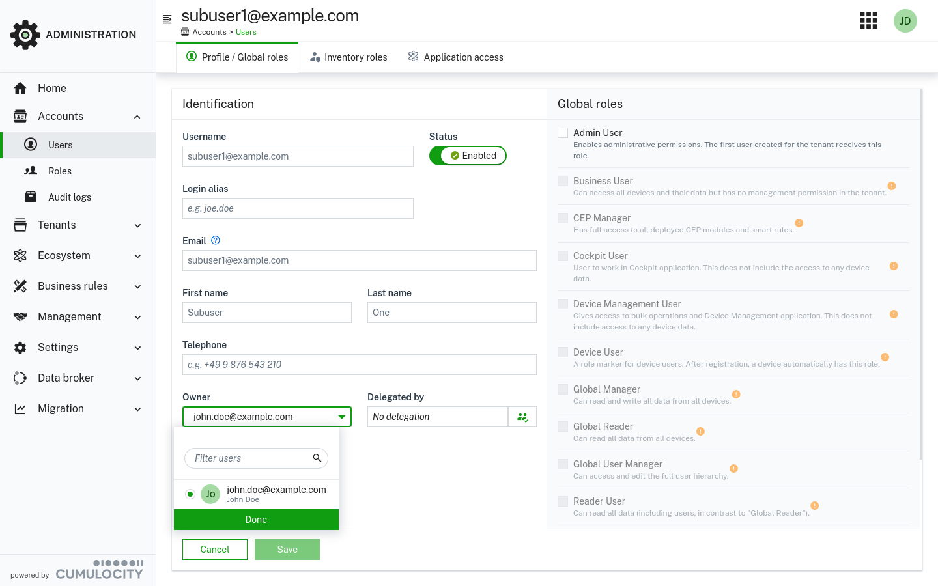This screenshot has width=938, height=586.
Task: Click the delegation users icon button
Action: 522,417
